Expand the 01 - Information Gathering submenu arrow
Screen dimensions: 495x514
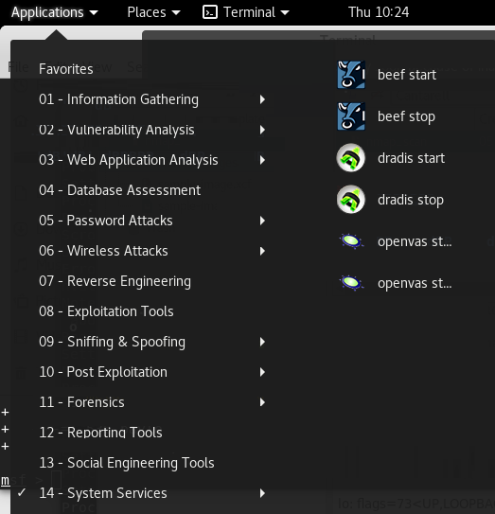click(x=262, y=99)
